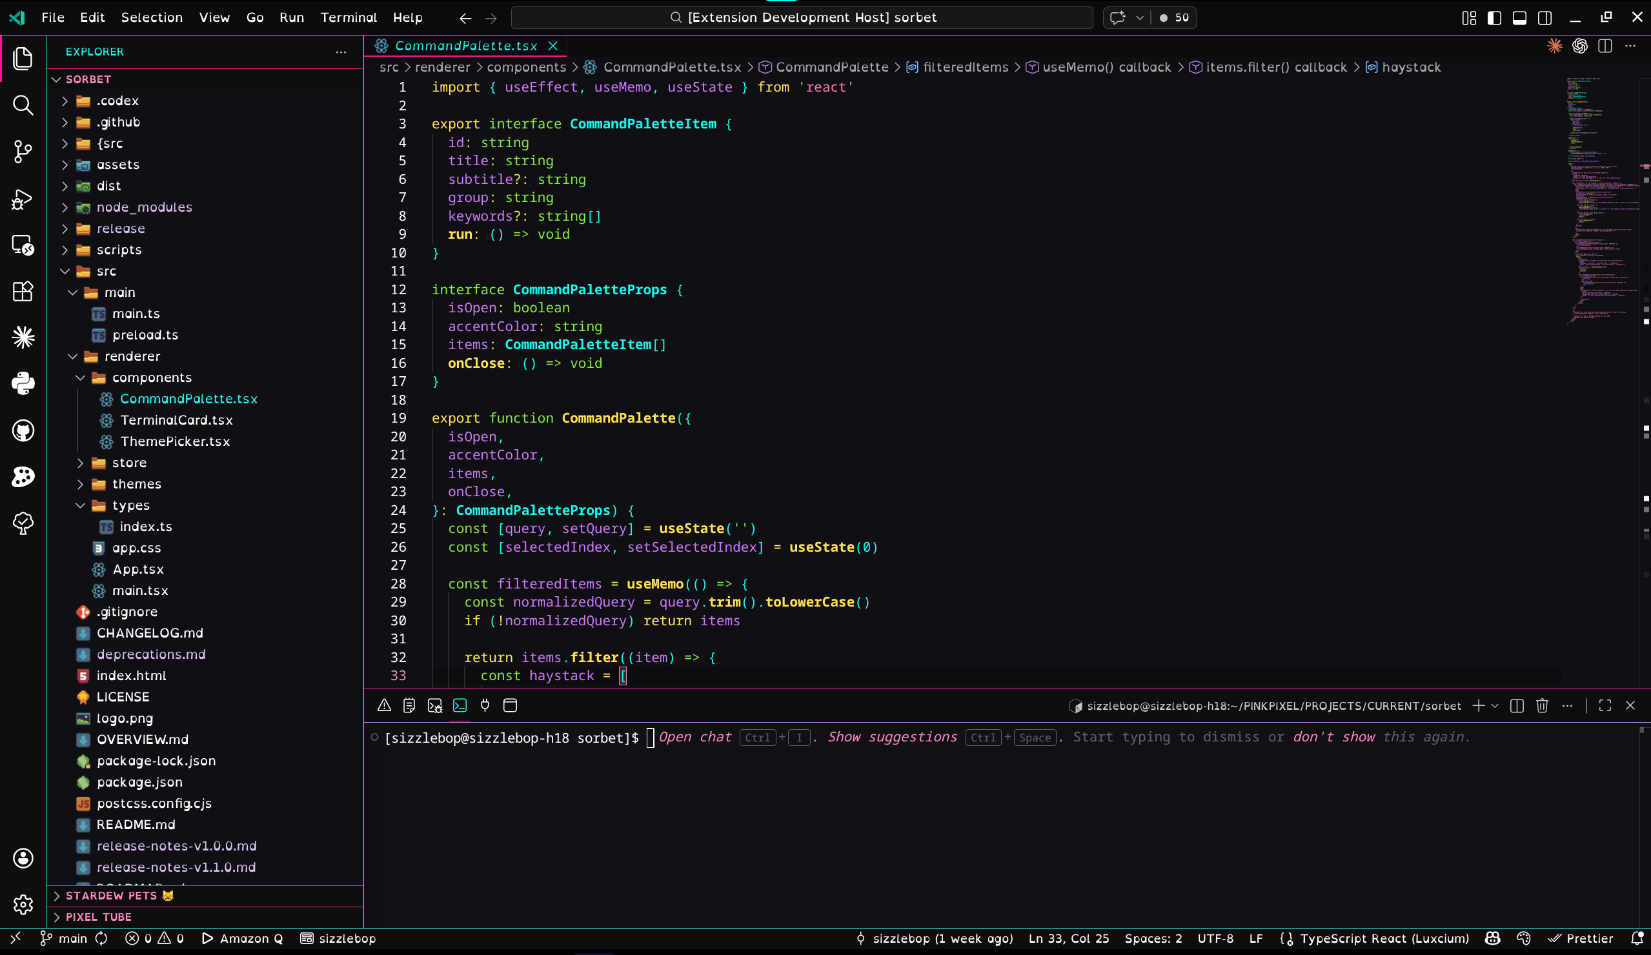This screenshot has width=1651, height=955.
Task: Open the Extensions view
Action: click(x=23, y=292)
